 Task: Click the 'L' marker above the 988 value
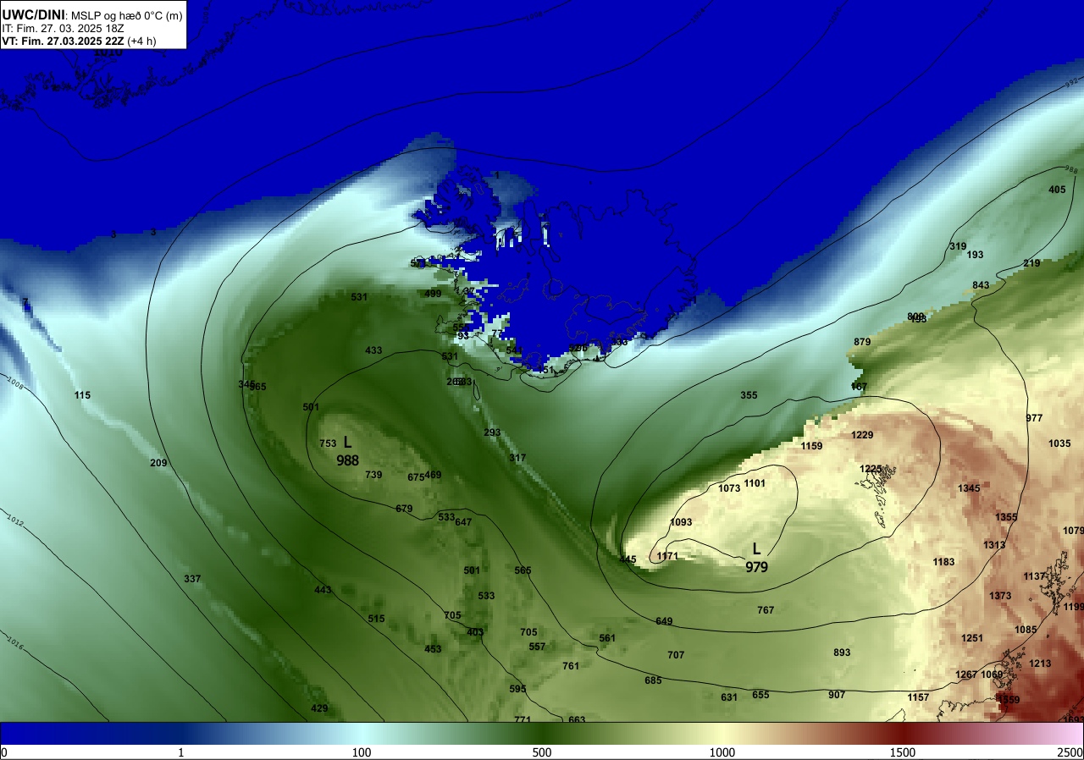coord(347,443)
